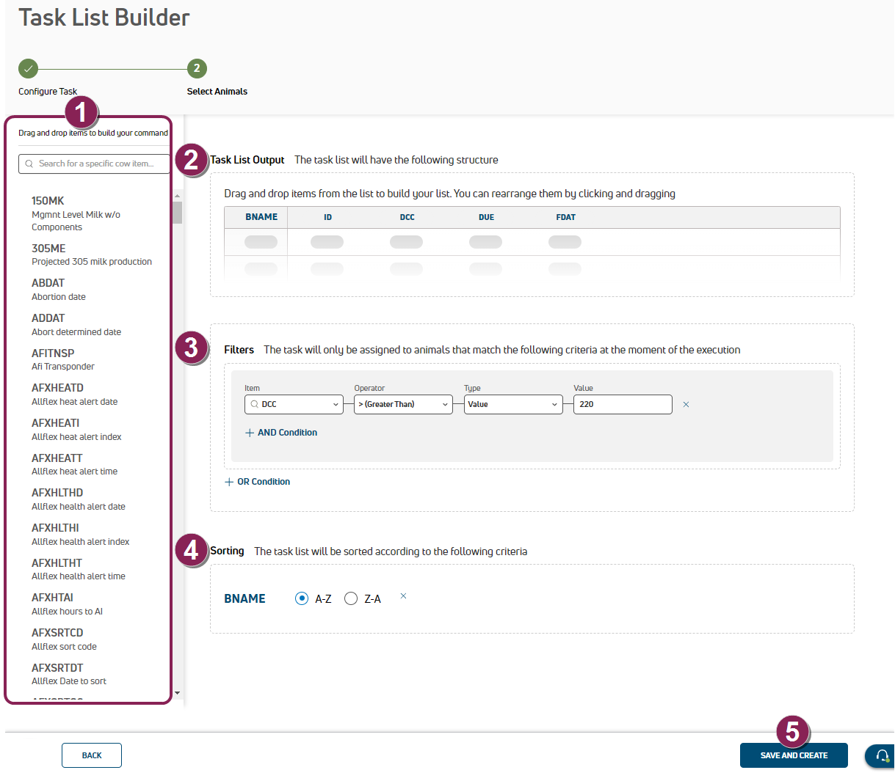Viewport: 895px width, 781px height.
Task: Remove the DCC filter condition with X
Action: (686, 405)
